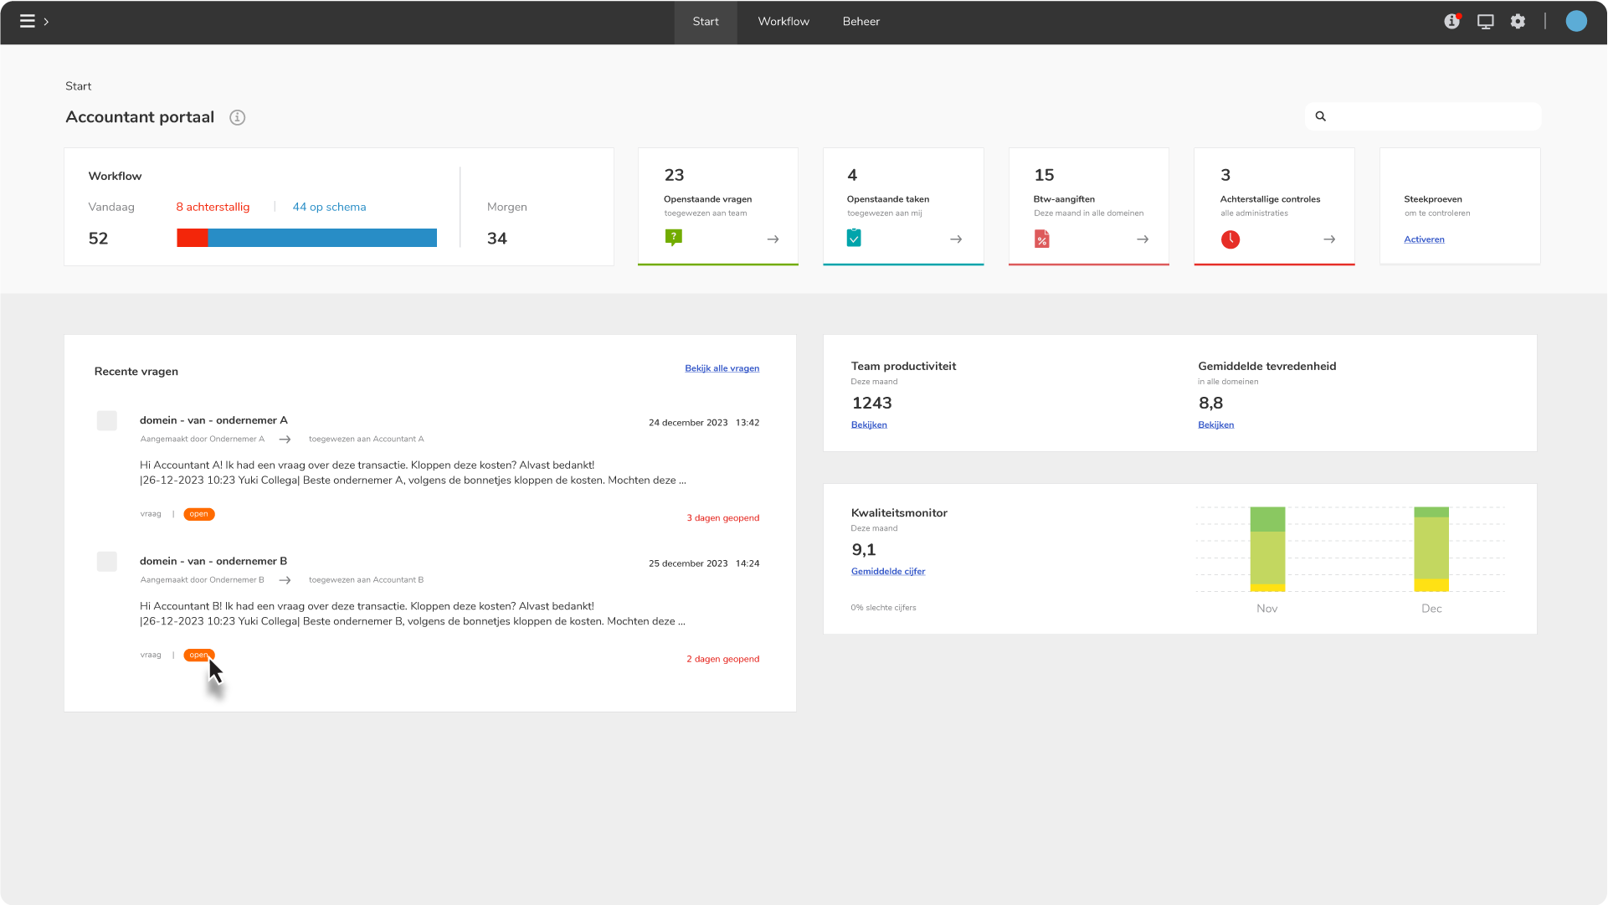Open Openstaande vragen card with its arrow
This screenshot has width=1608, height=905.
coord(773,239)
